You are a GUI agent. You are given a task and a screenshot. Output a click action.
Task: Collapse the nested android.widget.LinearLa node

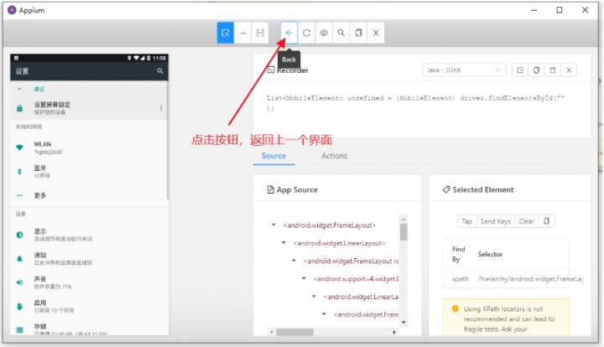314,296
